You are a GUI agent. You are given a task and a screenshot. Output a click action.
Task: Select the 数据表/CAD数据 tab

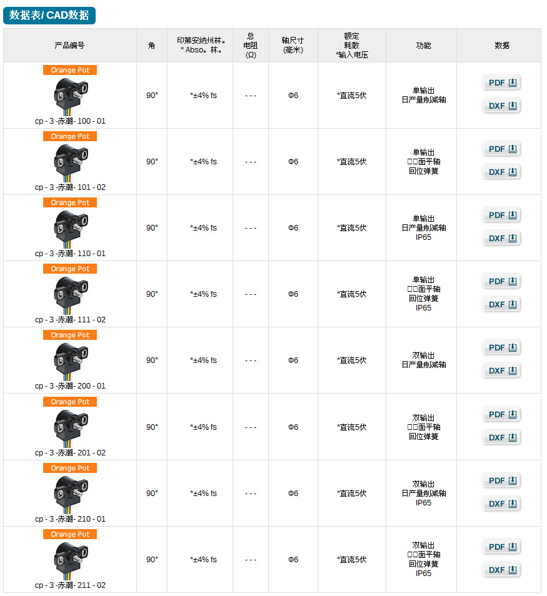tap(49, 15)
